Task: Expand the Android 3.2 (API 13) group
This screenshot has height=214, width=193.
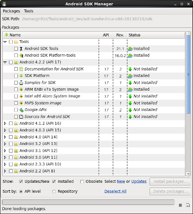Action: tap(5, 144)
